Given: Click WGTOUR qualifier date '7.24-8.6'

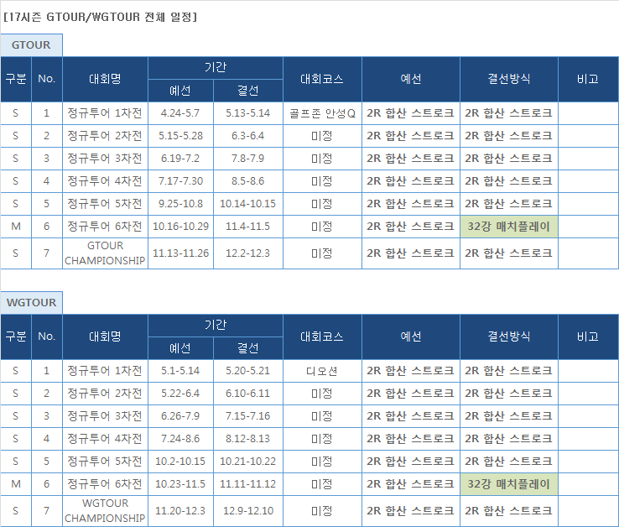Looking at the screenshot, I should click(180, 439).
